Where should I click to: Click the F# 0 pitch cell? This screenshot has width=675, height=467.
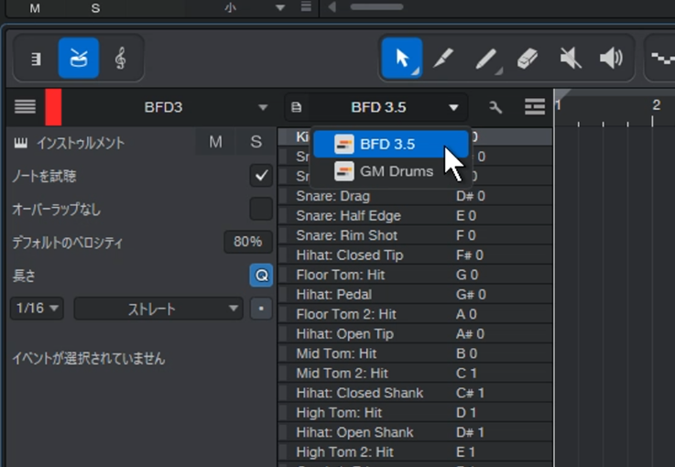click(x=470, y=255)
